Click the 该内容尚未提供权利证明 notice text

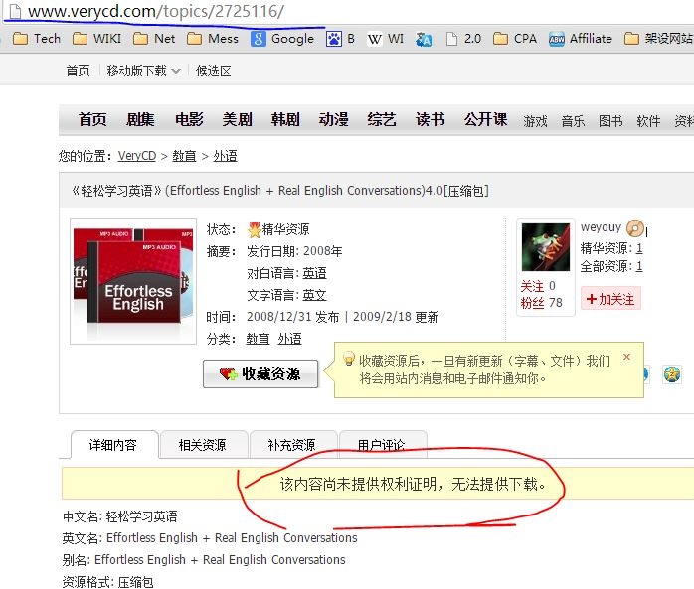click(414, 484)
